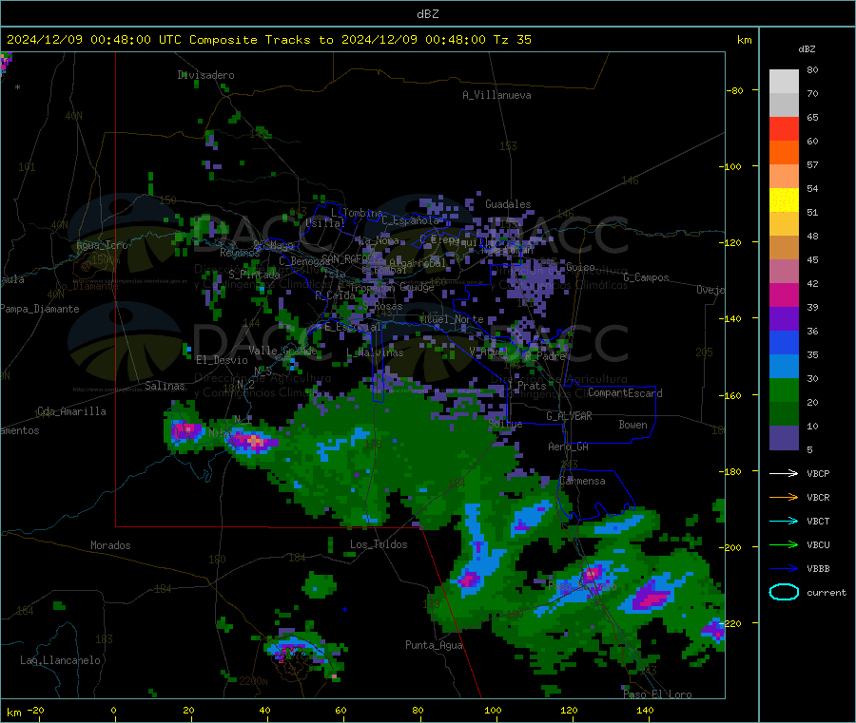Click the orange VBCR arrow in legend
The width and height of the screenshot is (856, 723).
[x=784, y=497]
